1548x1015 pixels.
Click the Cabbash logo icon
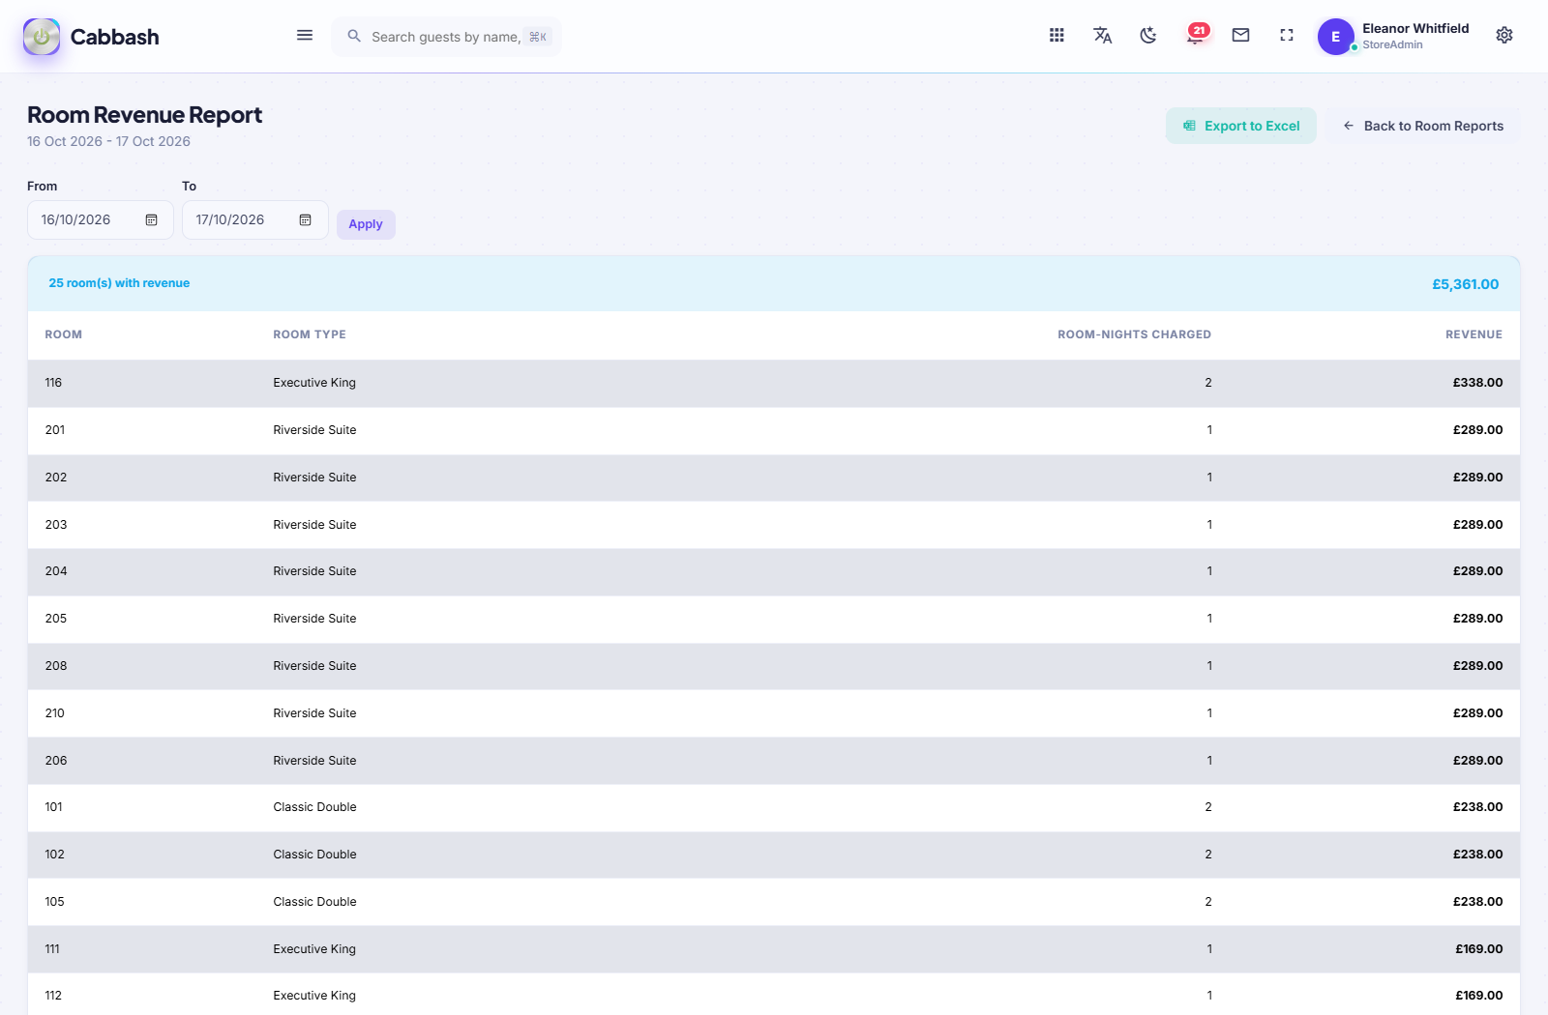(x=42, y=37)
